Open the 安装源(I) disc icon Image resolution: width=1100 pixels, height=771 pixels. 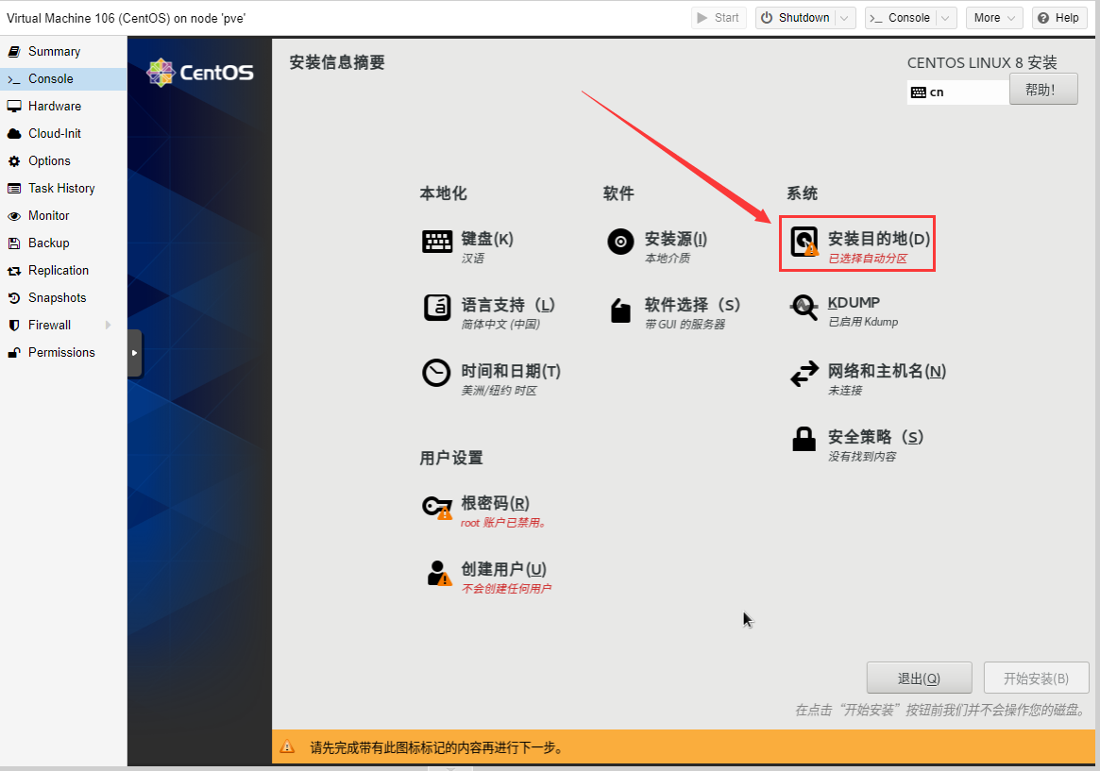coord(621,242)
